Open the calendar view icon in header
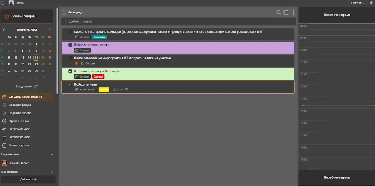Image resolution: width=375 pixels, height=186 pixels. click(286, 12)
